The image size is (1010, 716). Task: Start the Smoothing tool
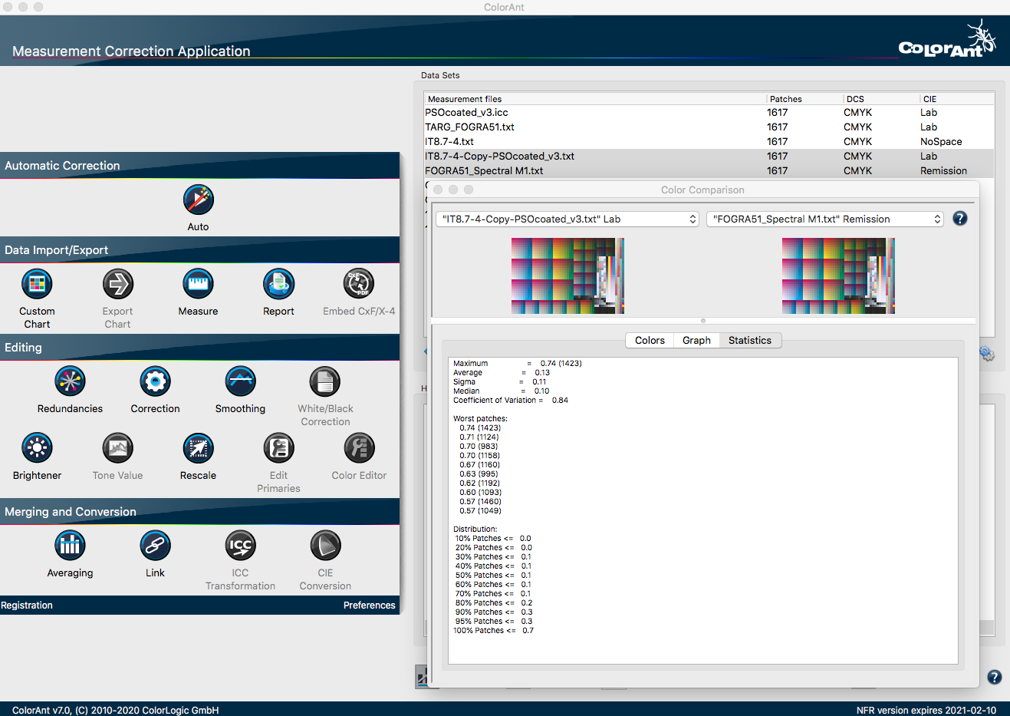(240, 381)
